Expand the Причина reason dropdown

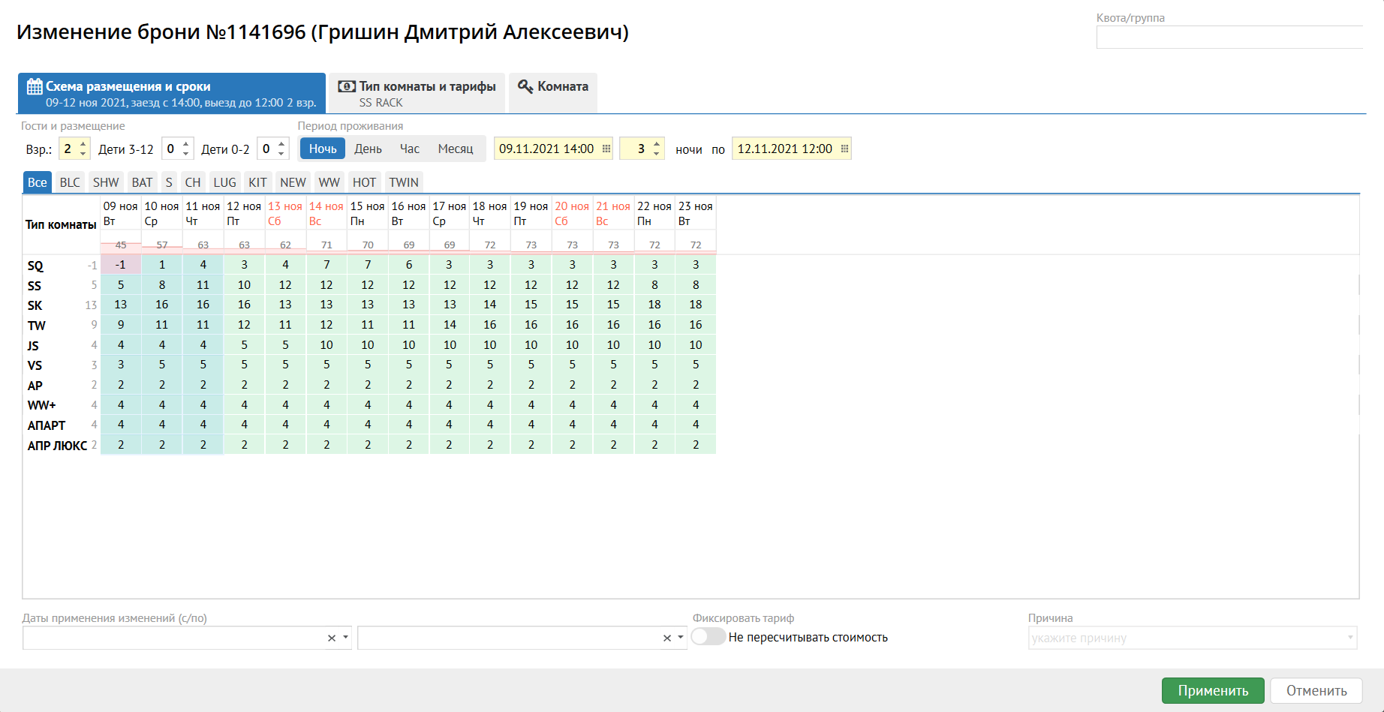pyautogui.click(x=1349, y=638)
